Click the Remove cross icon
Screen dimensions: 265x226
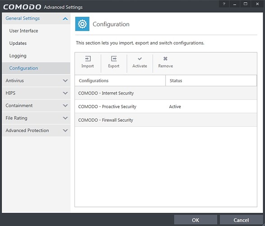point(166,58)
